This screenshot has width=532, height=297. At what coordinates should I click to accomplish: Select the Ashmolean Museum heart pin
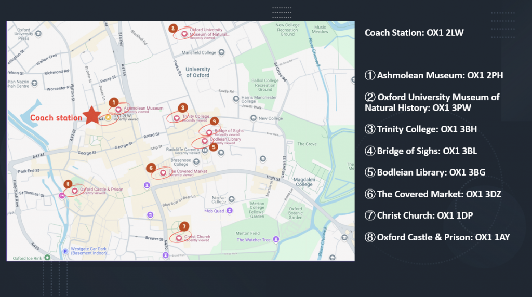pos(118,110)
